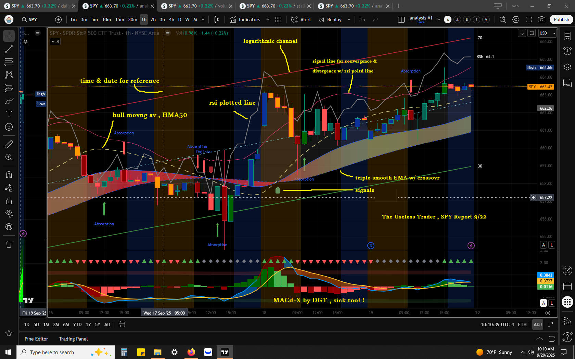575x359 pixels.
Task: Open a new browser tab
Action: click(398, 6)
